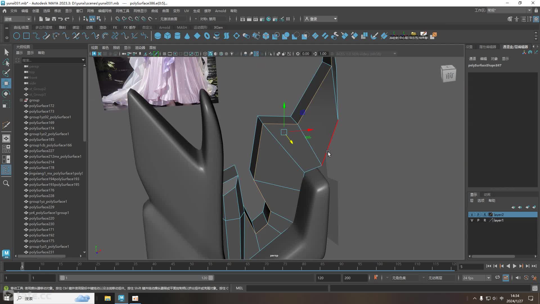Expand the group node in outliner

[21, 100]
